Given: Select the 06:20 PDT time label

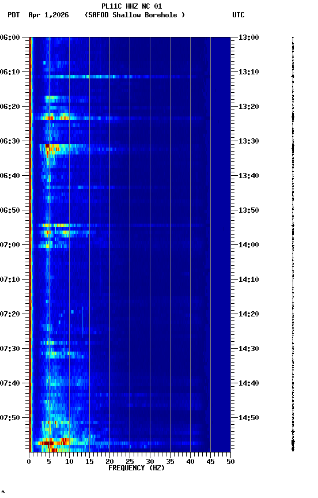Looking at the screenshot, I should tap(10, 107).
